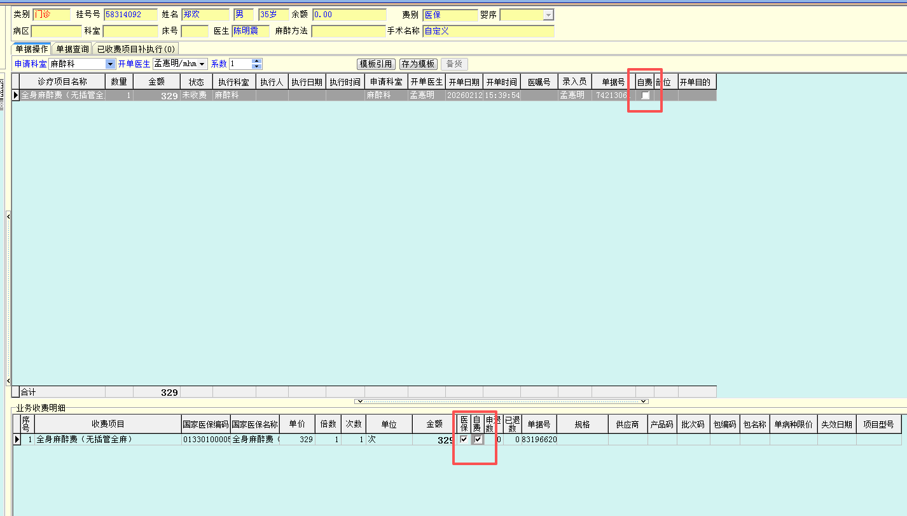Click the empty 床号 field
The image size is (907, 516).
[x=195, y=31]
